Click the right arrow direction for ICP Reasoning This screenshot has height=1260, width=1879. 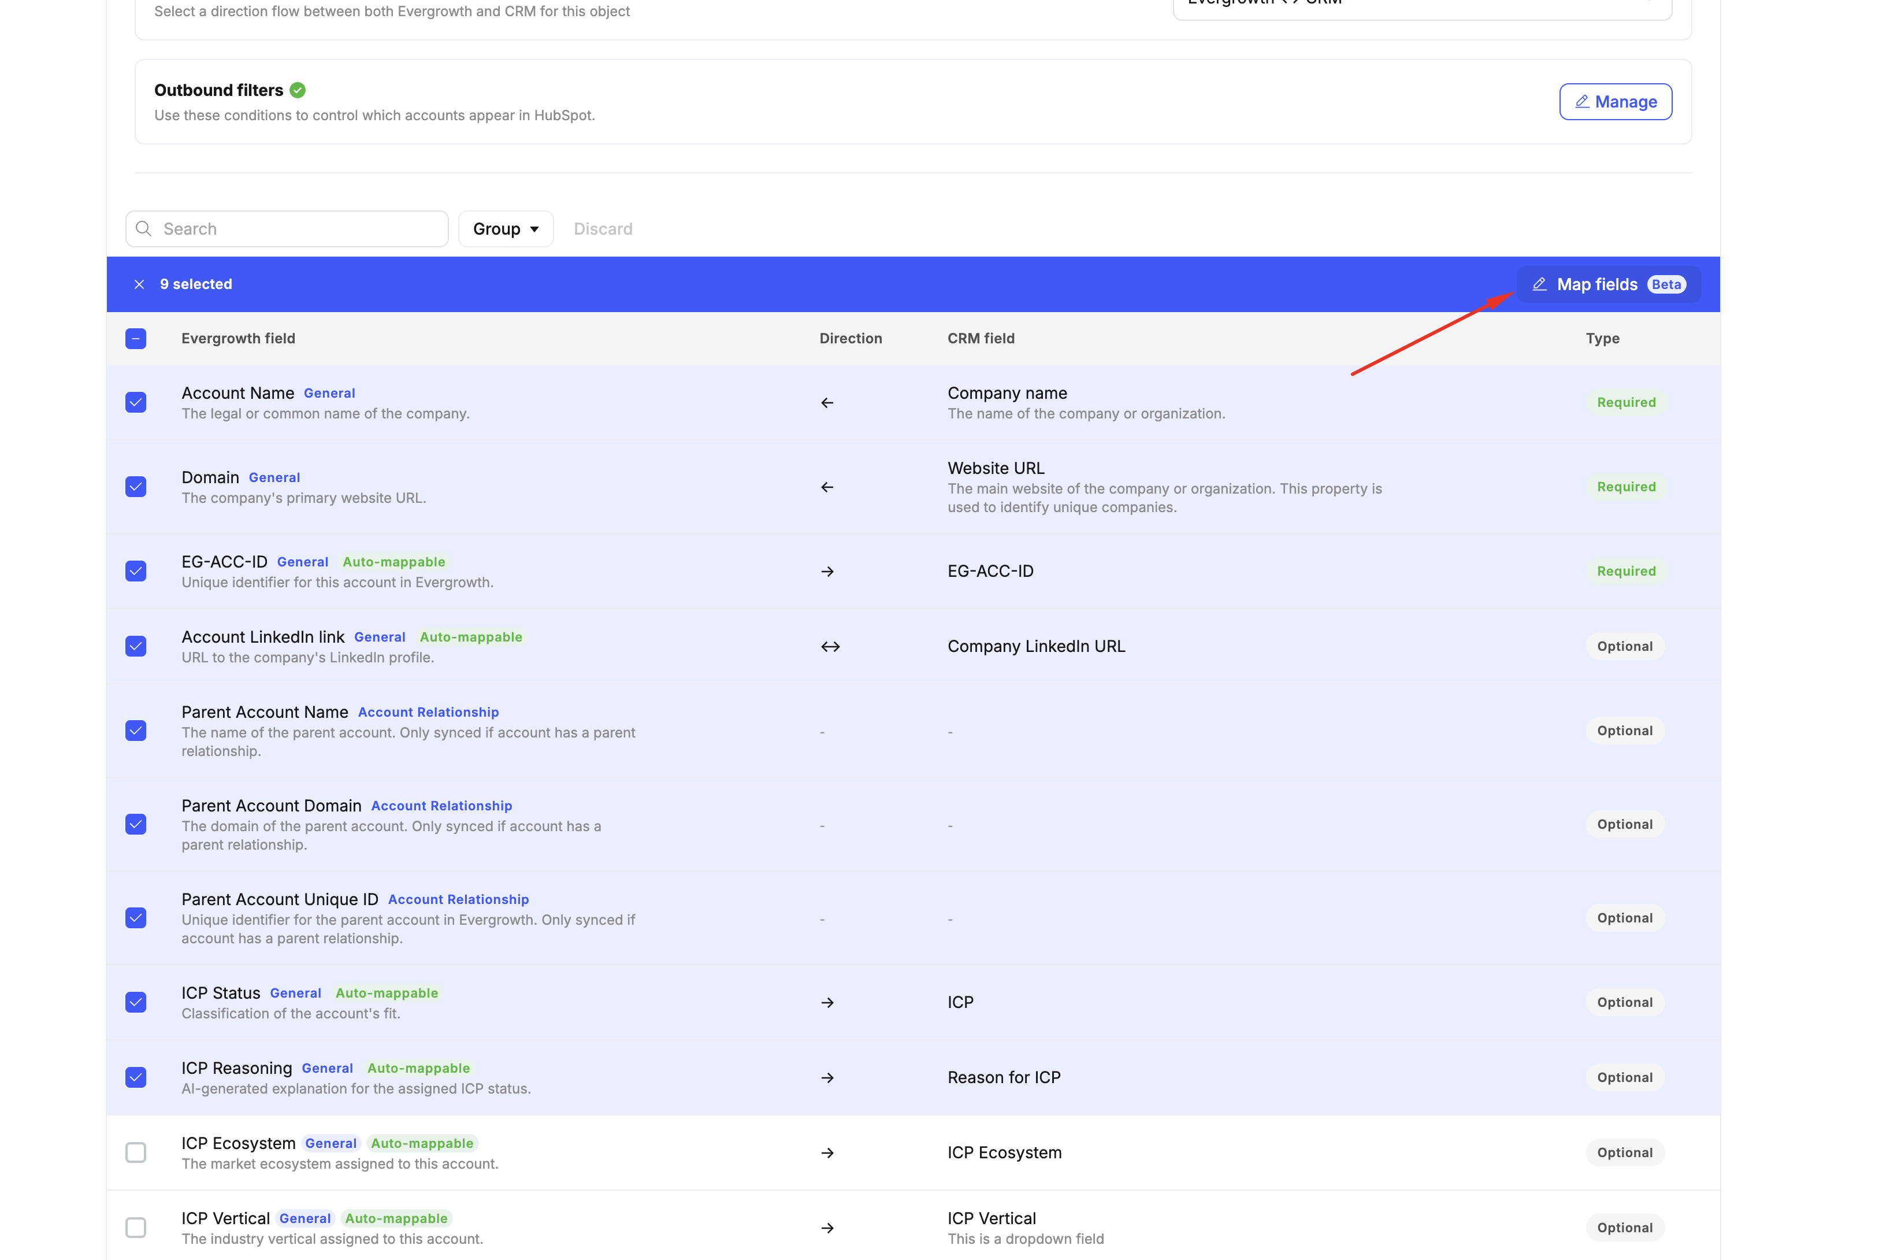click(x=827, y=1077)
